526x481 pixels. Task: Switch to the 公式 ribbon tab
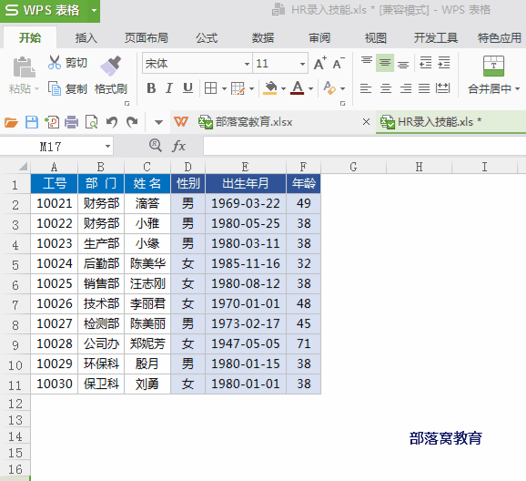coord(207,37)
